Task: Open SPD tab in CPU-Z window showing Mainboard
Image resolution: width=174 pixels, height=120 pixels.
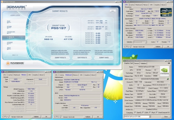Action: click(x=81, y=75)
